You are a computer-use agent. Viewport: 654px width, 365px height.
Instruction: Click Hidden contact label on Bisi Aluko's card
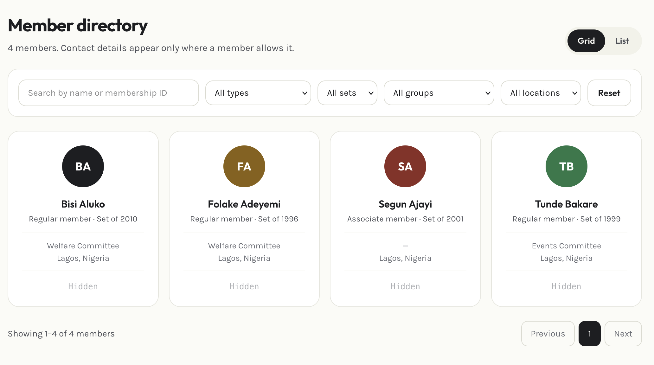click(x=83, y=286)
